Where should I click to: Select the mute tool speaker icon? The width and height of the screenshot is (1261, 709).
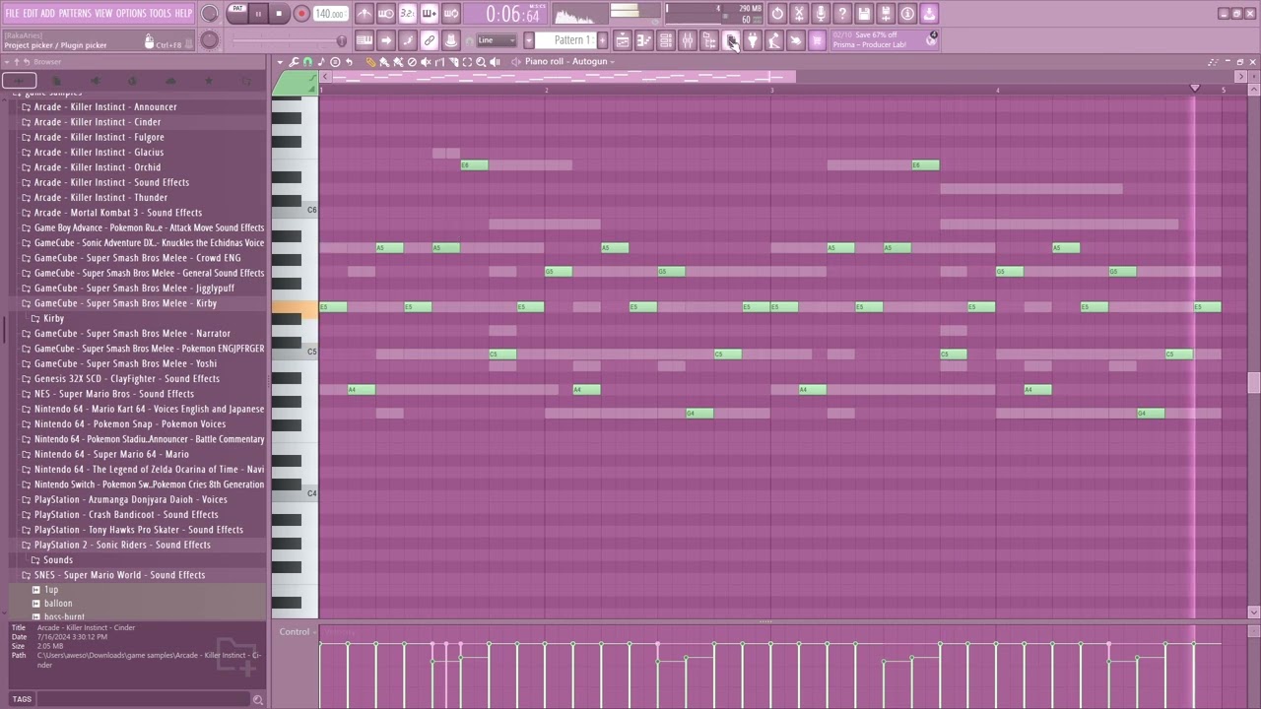click(x=426, y=62)
